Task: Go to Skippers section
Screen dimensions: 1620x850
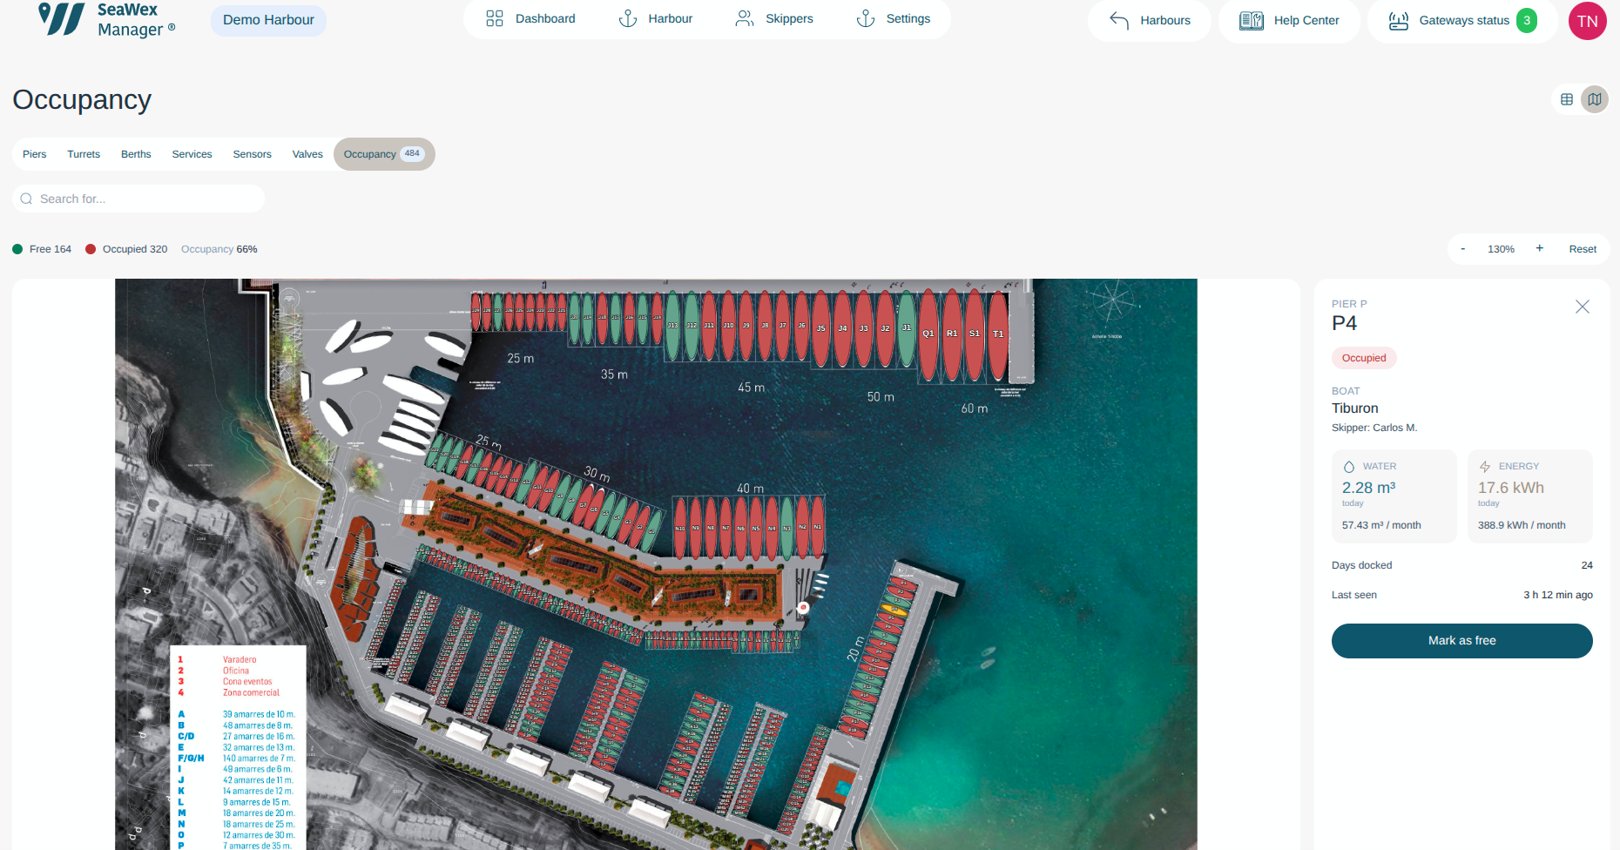Action: 774,18
